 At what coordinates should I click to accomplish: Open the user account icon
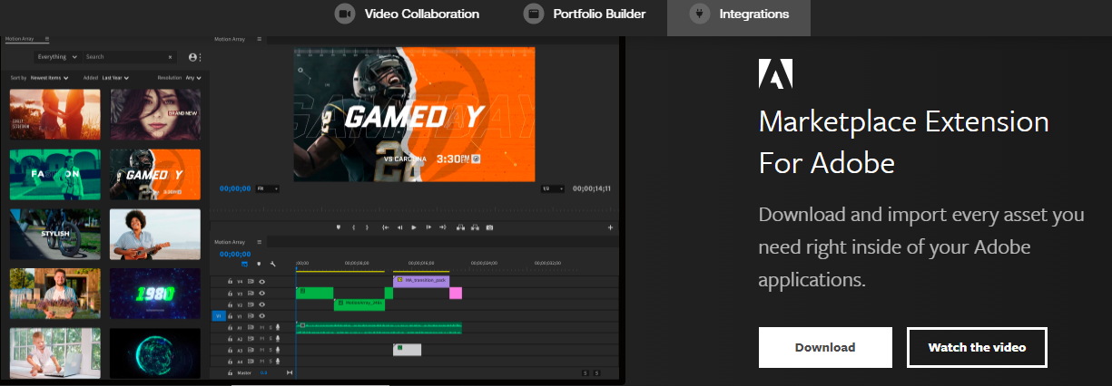192,57
